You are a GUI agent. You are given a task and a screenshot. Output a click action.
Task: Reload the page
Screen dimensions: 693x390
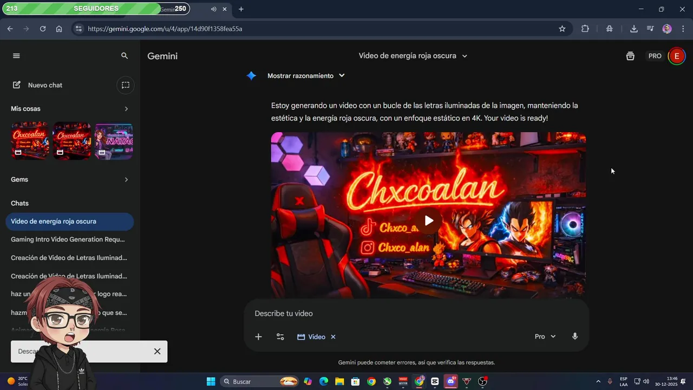pos(43,29)
